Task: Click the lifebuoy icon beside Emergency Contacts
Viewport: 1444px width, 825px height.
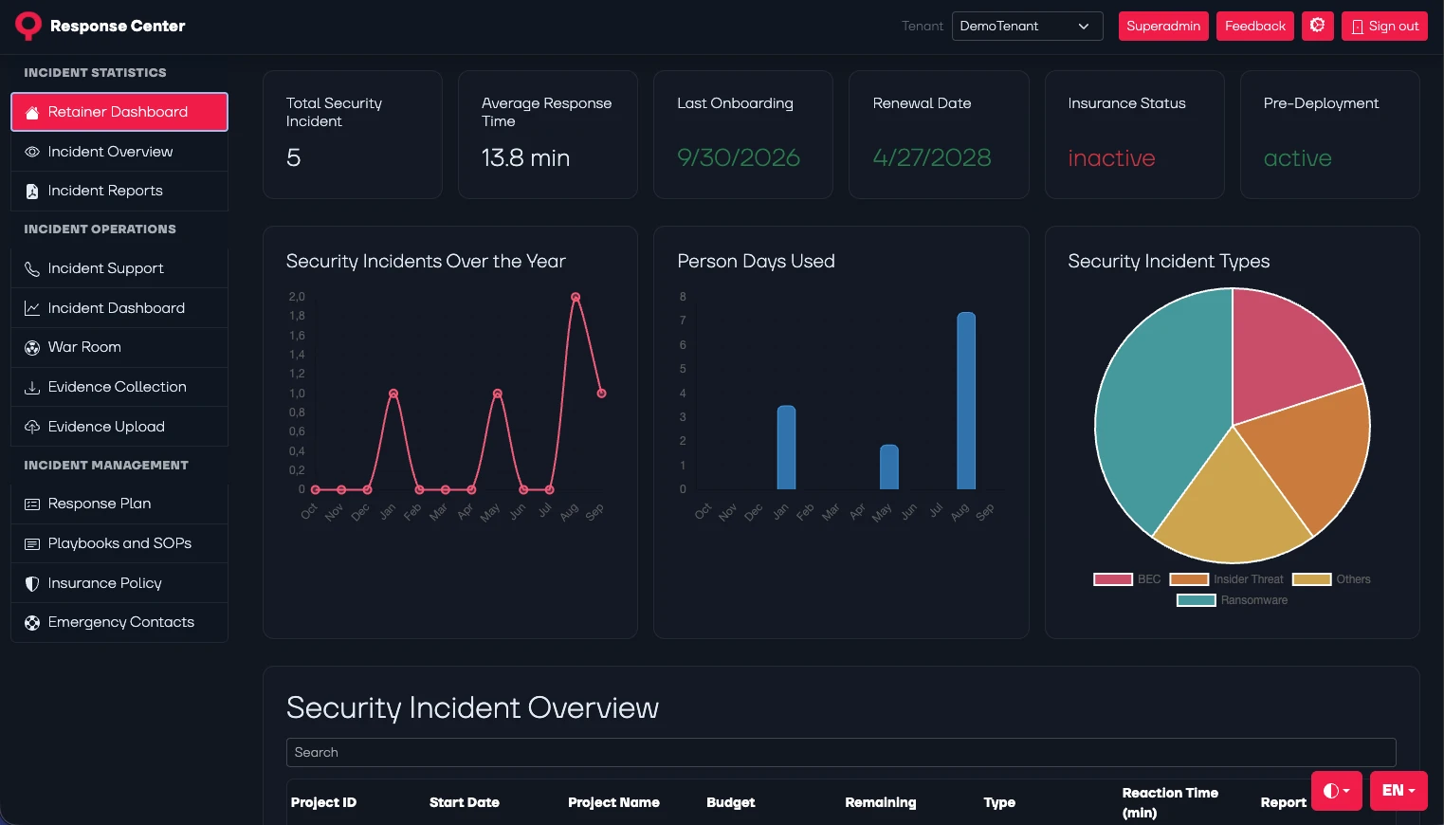Action: click(x=32, y=623)
